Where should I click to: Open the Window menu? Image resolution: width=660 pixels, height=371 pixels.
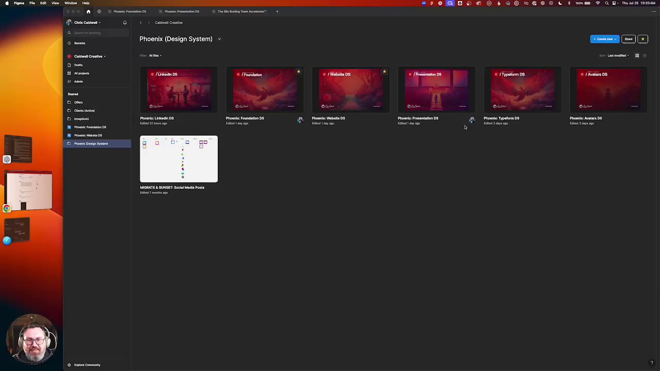(71, 3)
